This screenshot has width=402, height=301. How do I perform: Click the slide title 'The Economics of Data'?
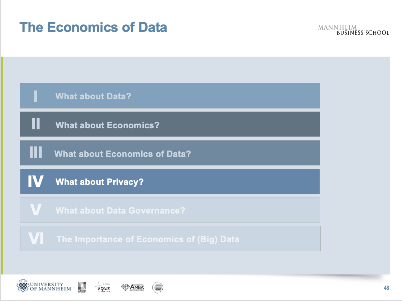pos(93,27)
